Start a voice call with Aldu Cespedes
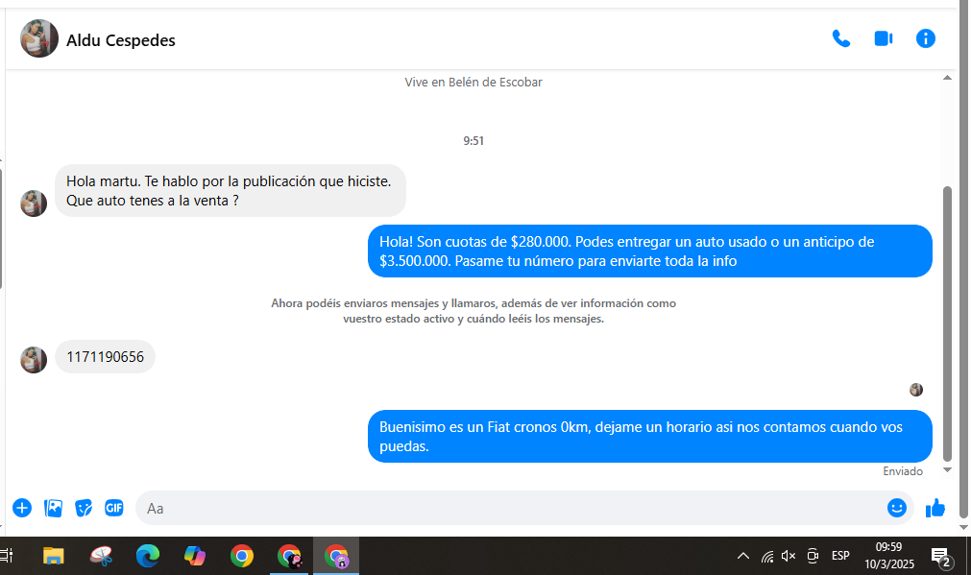 coord(840,39)
